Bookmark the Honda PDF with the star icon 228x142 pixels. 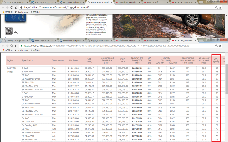[220, 46]
